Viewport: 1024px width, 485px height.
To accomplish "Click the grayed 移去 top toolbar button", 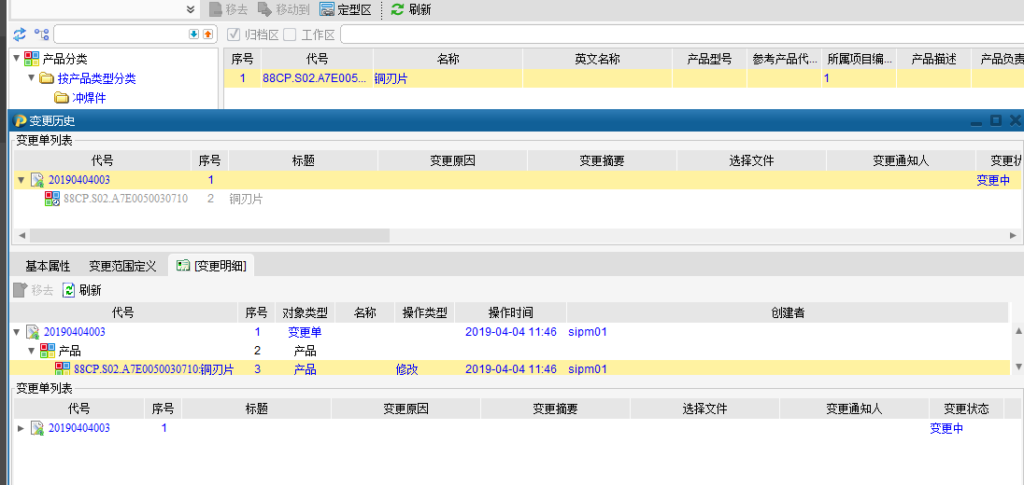I will pos(229,9).
